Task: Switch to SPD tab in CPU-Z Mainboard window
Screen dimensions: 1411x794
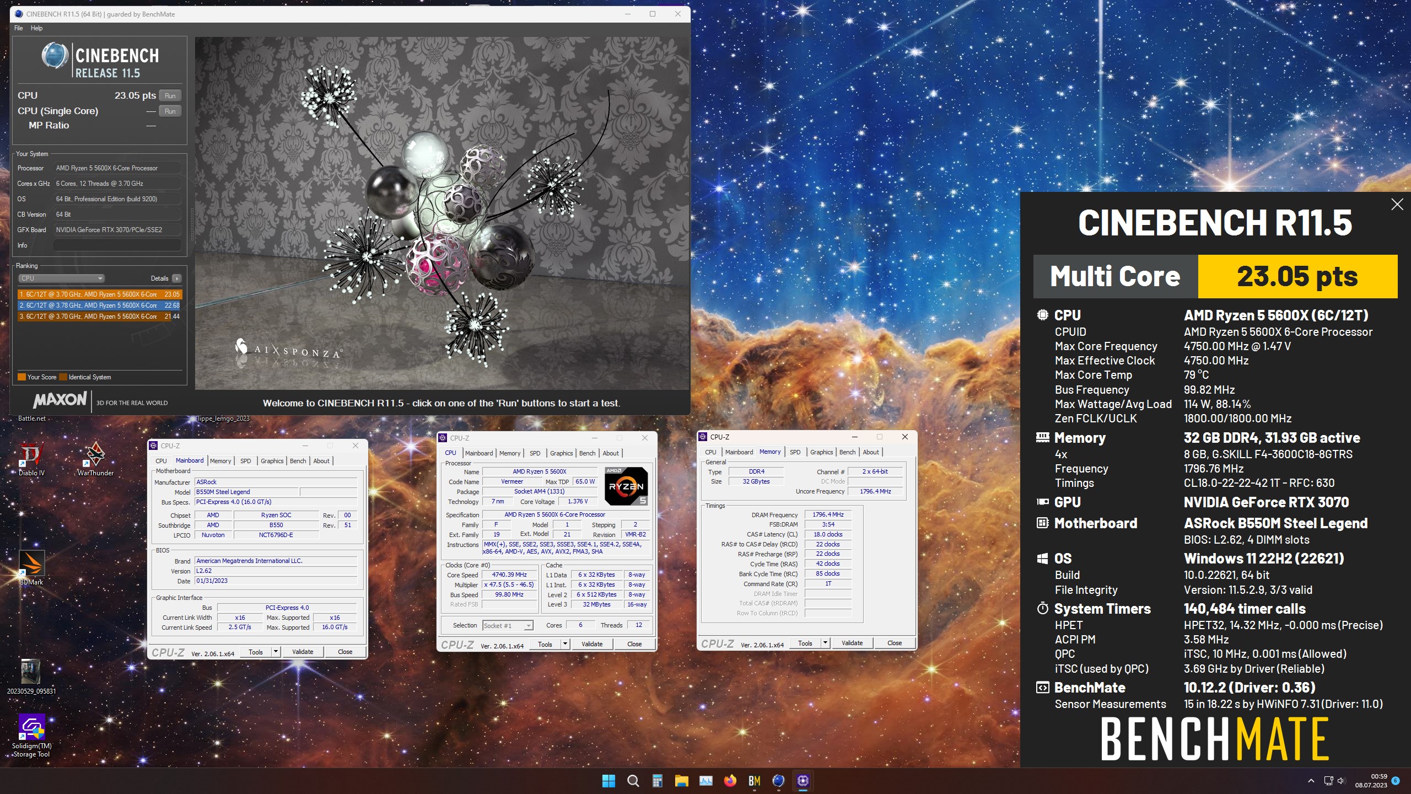Action: [x=245, y=461]
